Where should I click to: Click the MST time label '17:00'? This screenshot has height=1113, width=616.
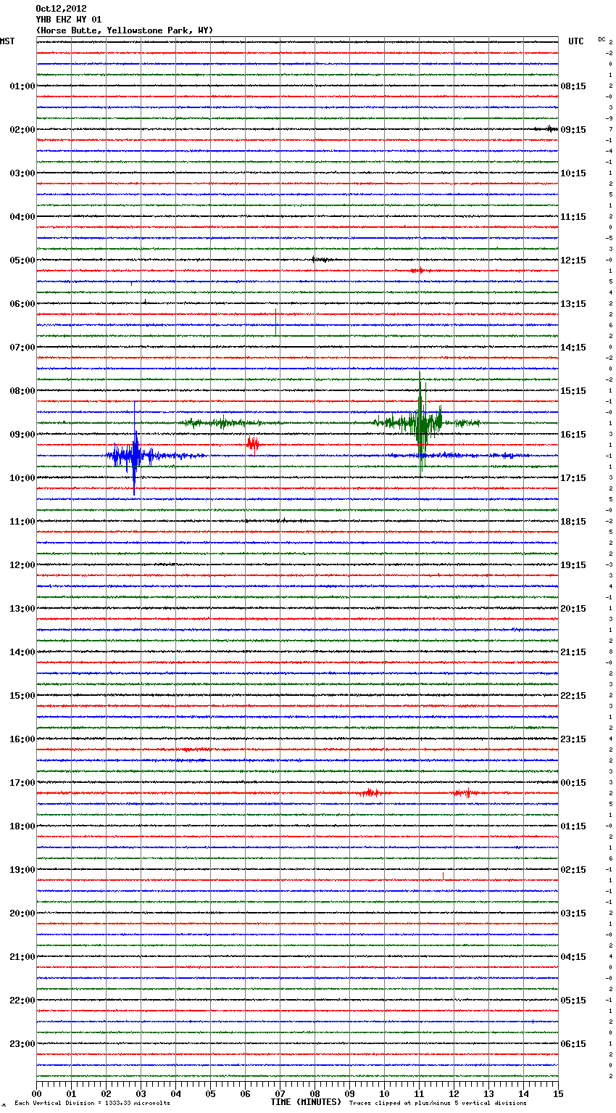tap(22, 783)
